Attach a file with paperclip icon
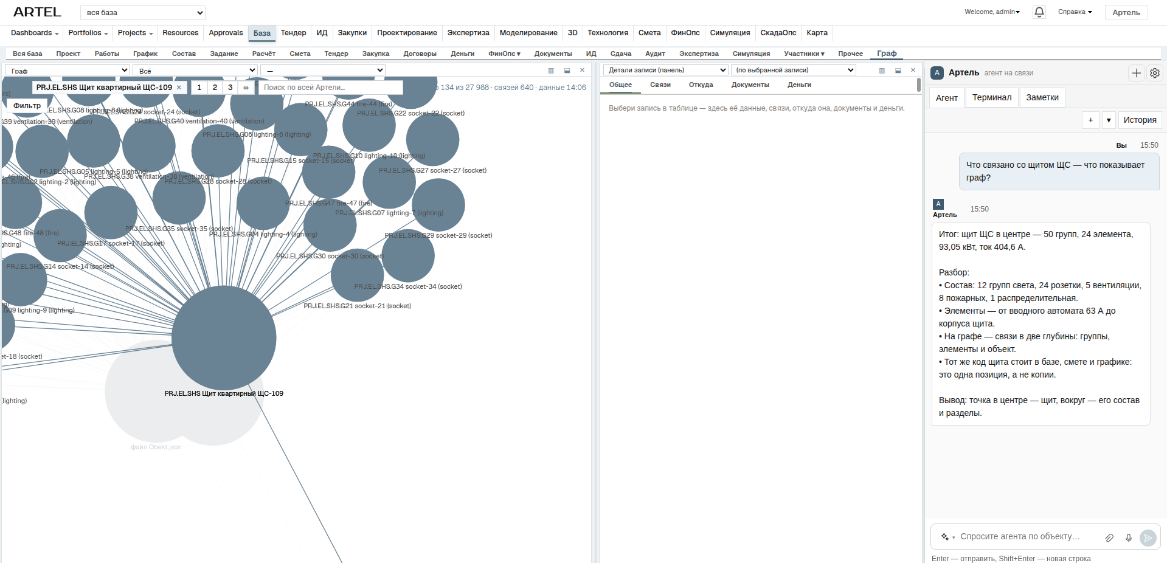 point(1109,537)
